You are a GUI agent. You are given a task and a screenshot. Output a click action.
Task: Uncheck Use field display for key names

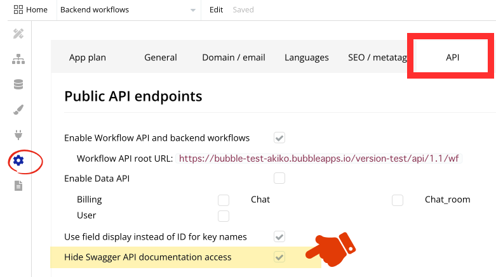coord(279,236)
